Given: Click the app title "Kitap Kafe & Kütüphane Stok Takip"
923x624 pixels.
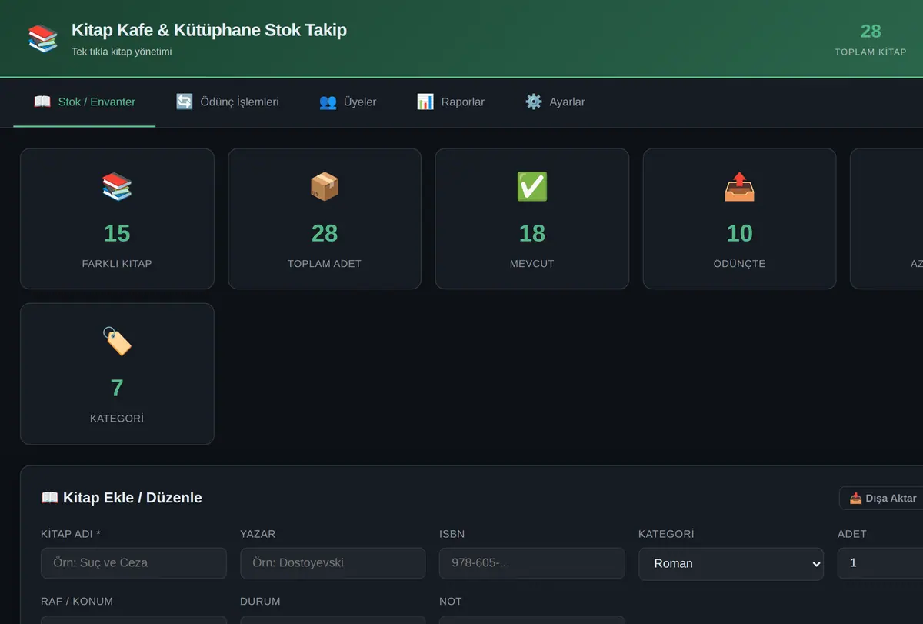Looking at the screenshot, I should (209, 30).
